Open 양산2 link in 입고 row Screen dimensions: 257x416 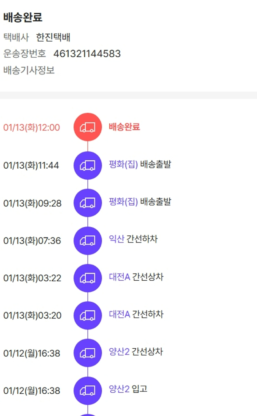119,389
